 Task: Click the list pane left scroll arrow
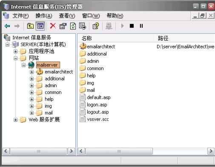coord(81,151)
